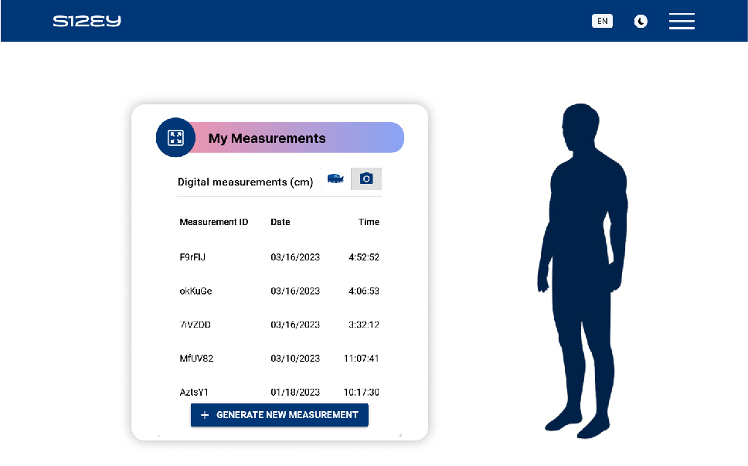Click the date 03/10/2023
This screenshot has height=466, width=748.
(x=295, y=359)
